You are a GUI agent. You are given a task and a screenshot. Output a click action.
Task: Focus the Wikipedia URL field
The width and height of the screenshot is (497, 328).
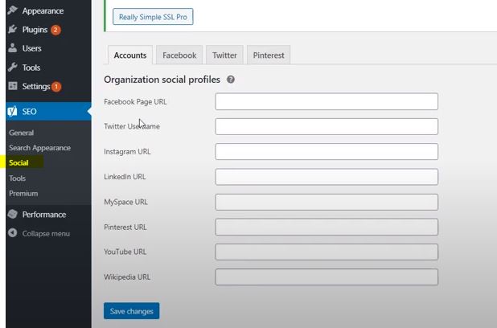327,277
